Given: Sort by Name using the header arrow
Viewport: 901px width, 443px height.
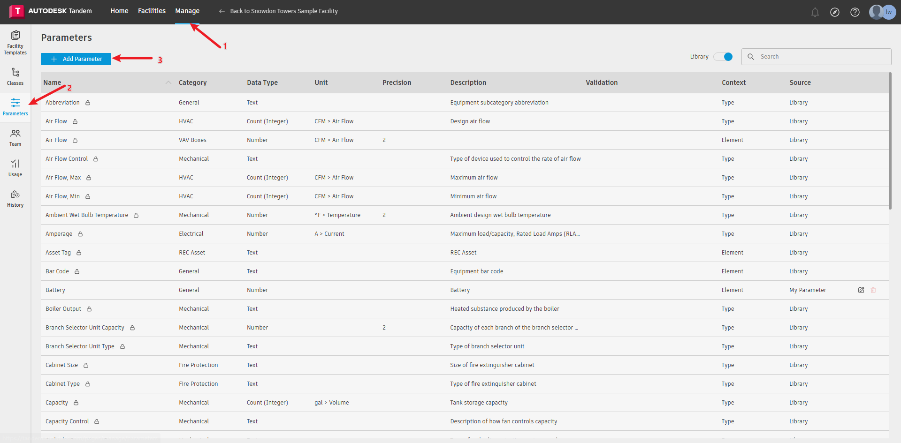Looking at the screenshot, I should [168, 83].
